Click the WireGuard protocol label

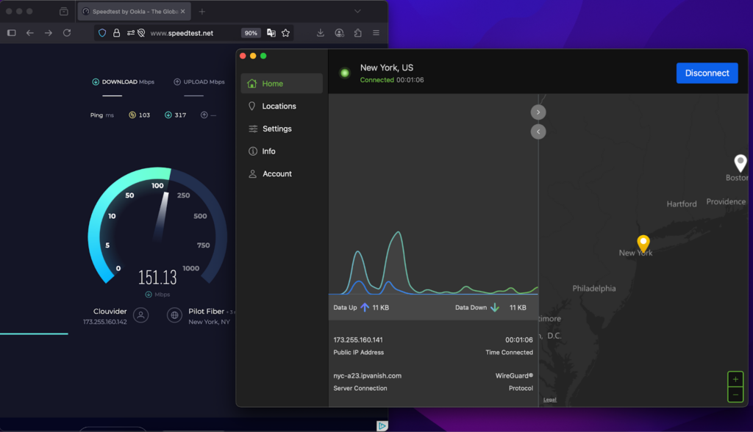pos(514,376)
